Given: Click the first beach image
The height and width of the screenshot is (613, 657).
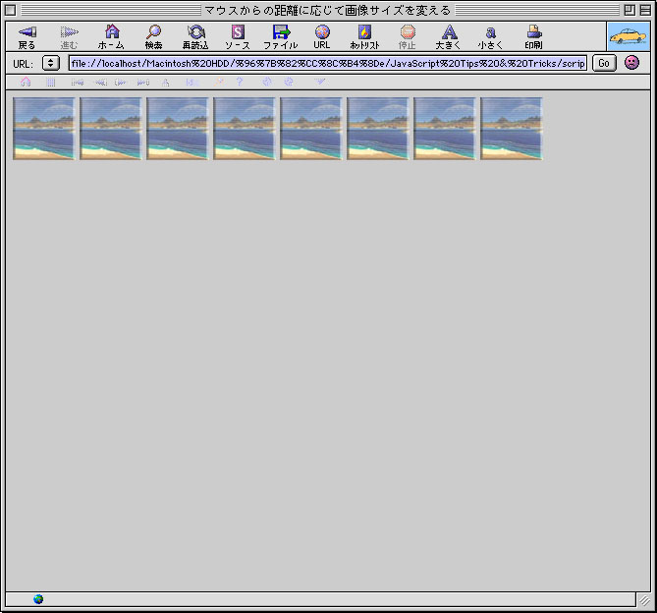Looking at the screenshot, I should click(44, 129).
